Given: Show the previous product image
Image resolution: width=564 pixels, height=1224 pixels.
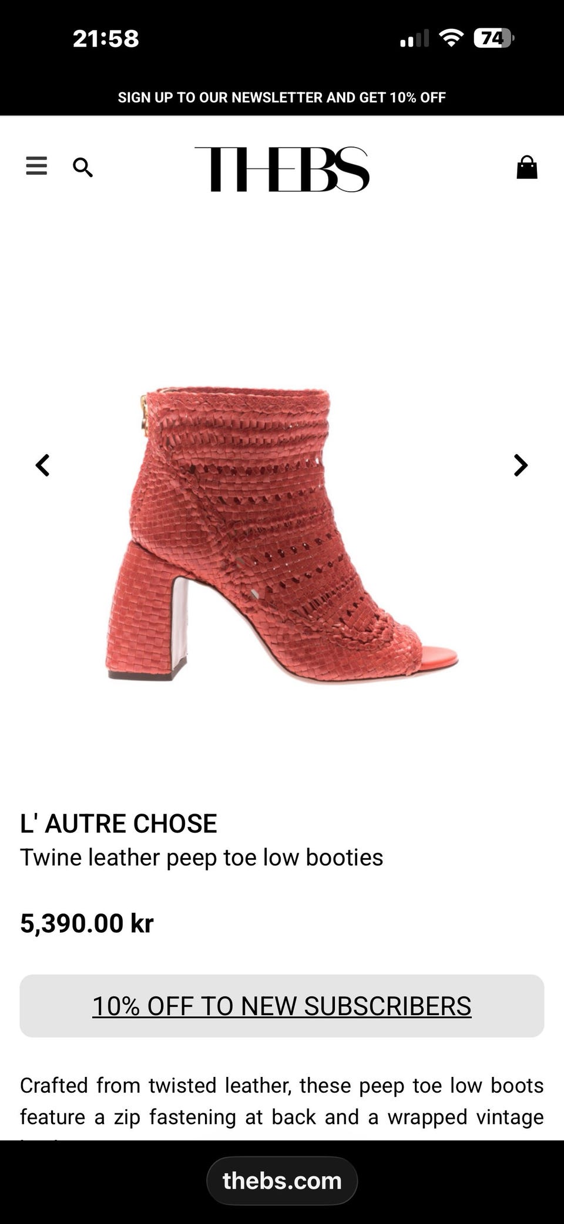Looking at the screenshot, I should [43, 465].
